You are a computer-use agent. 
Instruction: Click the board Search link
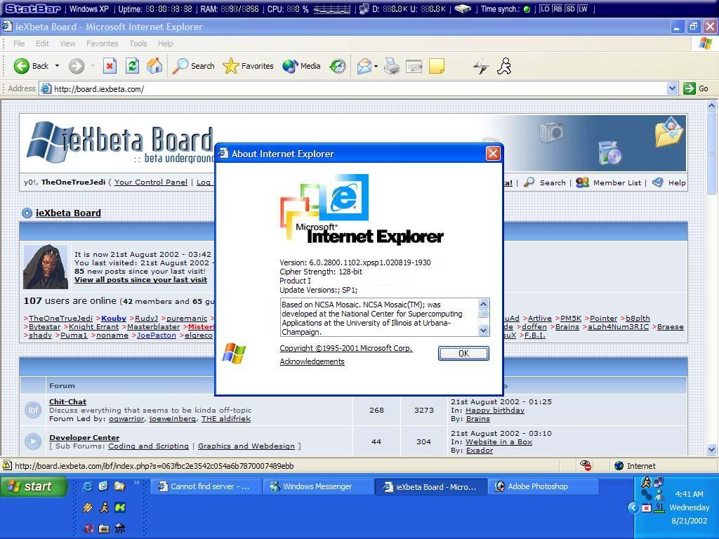553,183
